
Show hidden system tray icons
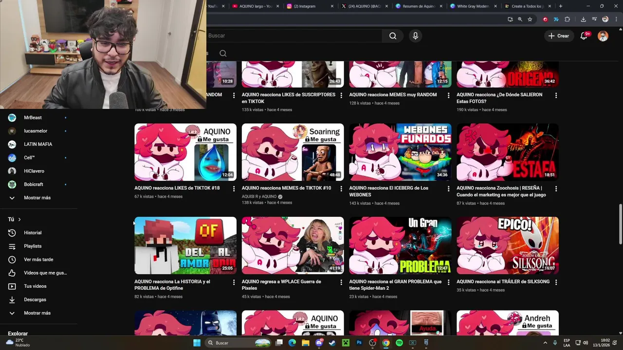545,343
